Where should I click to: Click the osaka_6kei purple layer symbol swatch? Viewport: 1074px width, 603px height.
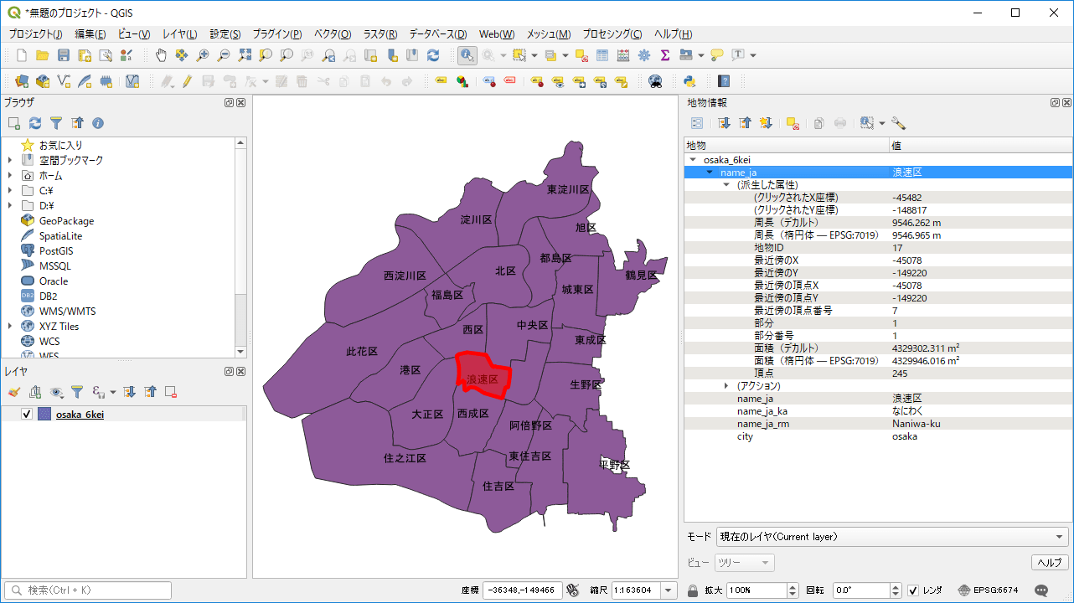click(44, 415)
